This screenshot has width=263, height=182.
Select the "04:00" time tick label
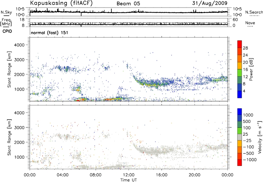62,175
